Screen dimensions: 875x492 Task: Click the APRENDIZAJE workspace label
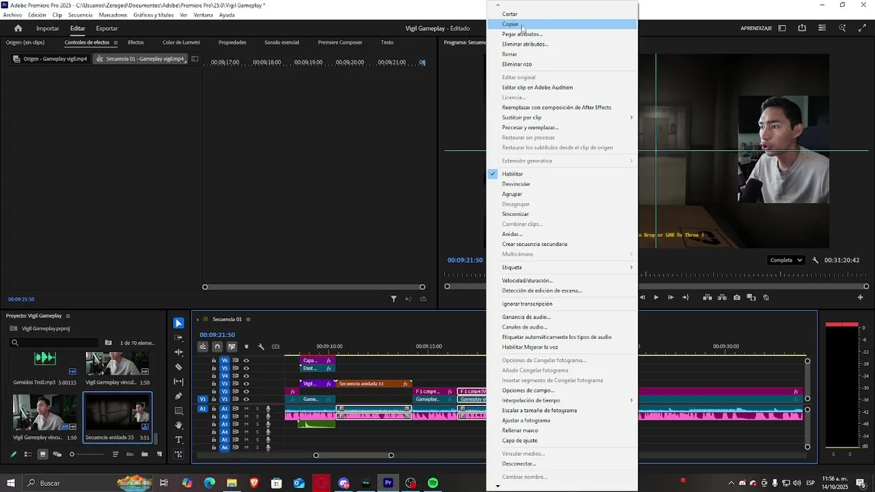tap(756, 29)
